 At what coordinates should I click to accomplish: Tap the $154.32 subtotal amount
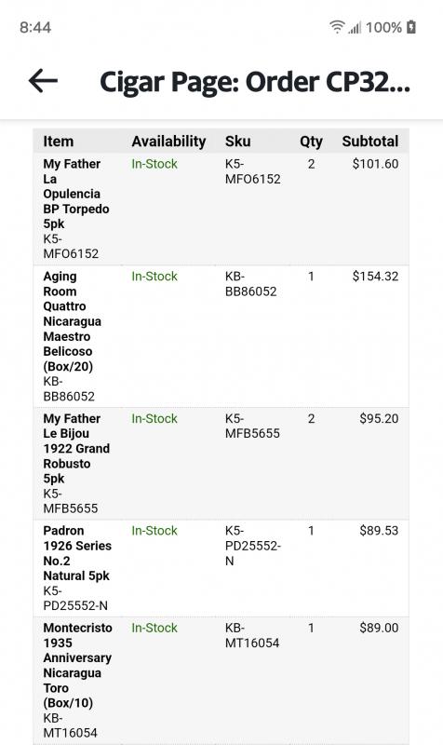(375, 277)
